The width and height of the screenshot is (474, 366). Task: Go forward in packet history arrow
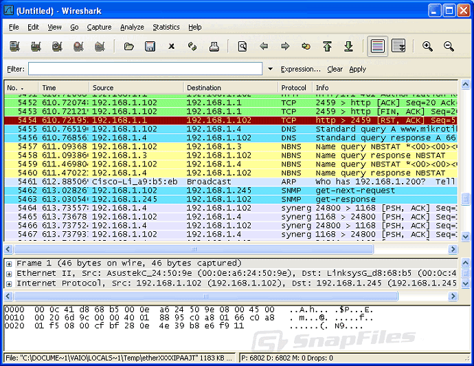[285, 46]
